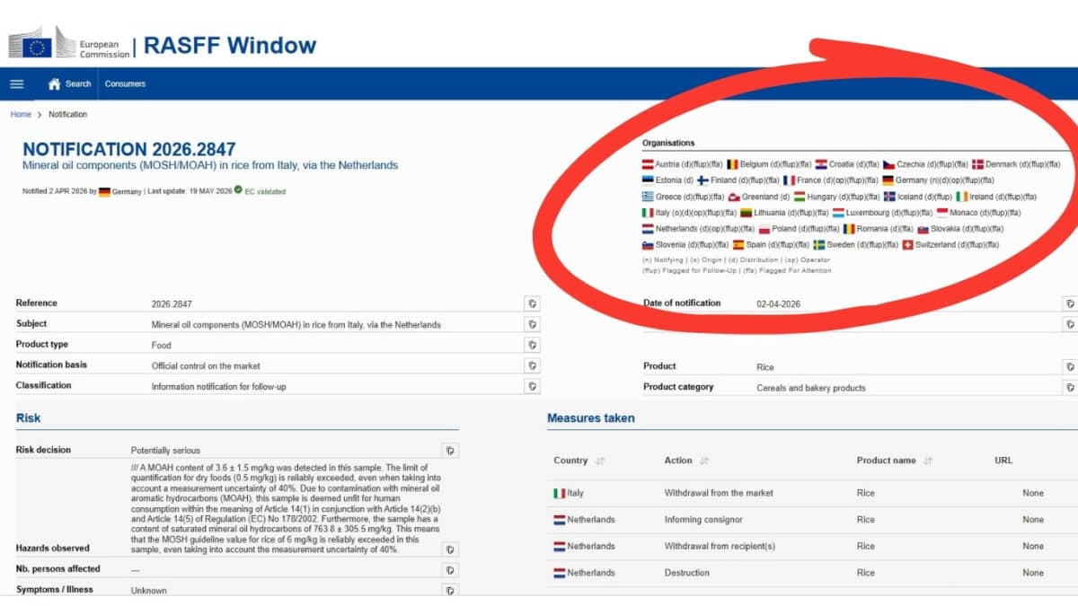Screen dimensions: 1078x606
Task: Click 'Potentially serious' risk decision text
Action: point(166,451)
